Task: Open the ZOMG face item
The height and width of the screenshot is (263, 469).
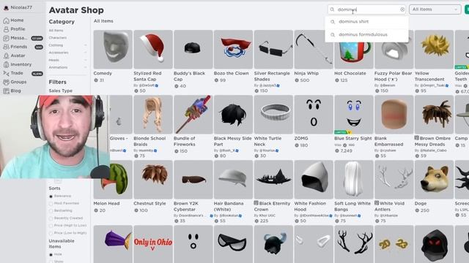Action: (x=314, y=115)
